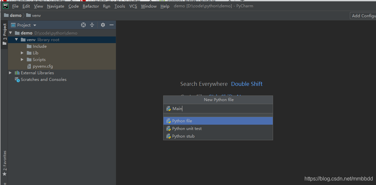Open the Run menu
Screen dimensions: 376x185
[x=107, y=6]
